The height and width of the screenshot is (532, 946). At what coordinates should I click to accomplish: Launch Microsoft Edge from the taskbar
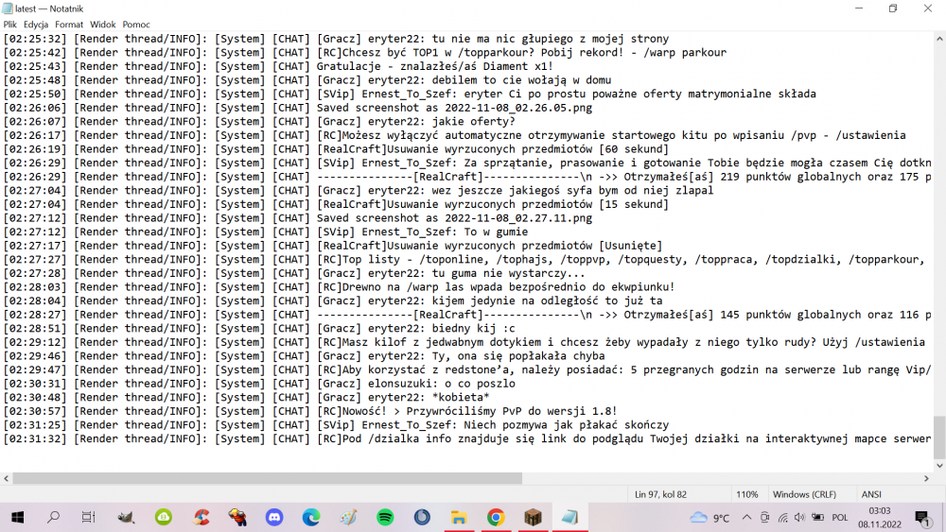click(x=311, y=517)
